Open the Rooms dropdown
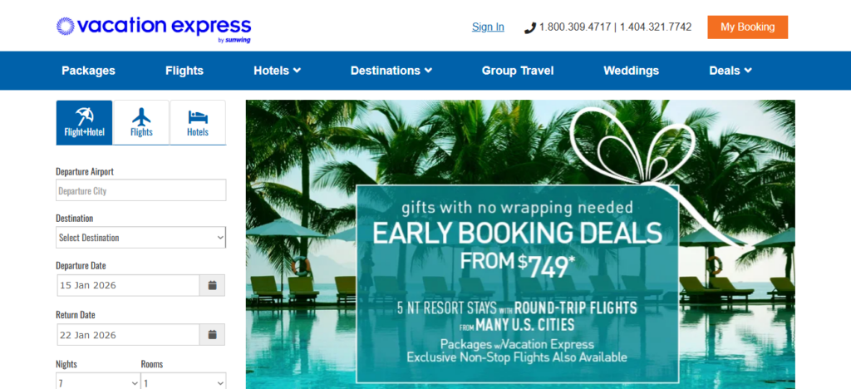Screen dimensions: 851x389 click(184, 382)
